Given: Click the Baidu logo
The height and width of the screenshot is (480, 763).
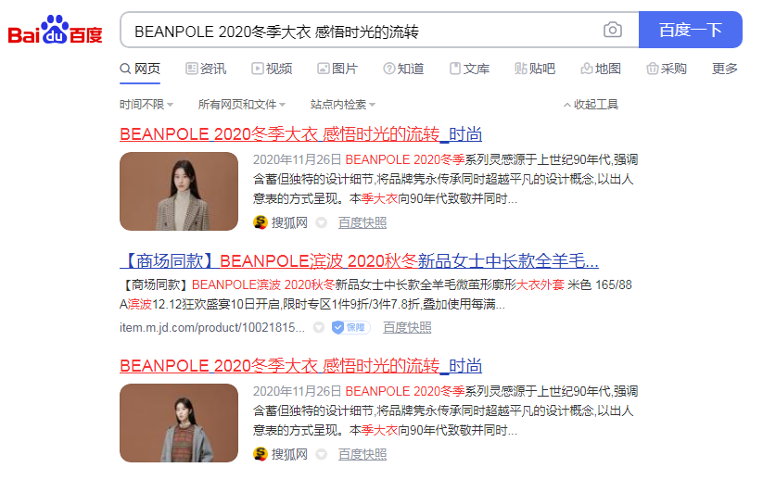Looking at the screenshot, I should tap(55, 30).
